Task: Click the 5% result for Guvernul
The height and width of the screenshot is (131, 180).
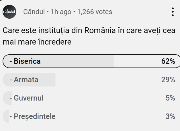Action: pos(170,98)
